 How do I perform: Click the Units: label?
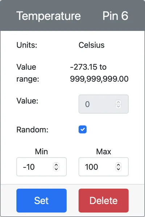point(27,45)
